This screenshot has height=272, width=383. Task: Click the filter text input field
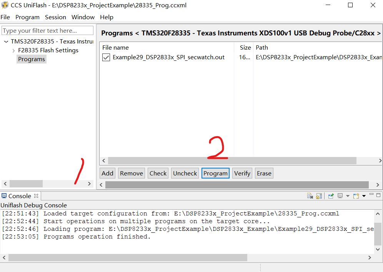pyautogui.click(x=47, y=30)
